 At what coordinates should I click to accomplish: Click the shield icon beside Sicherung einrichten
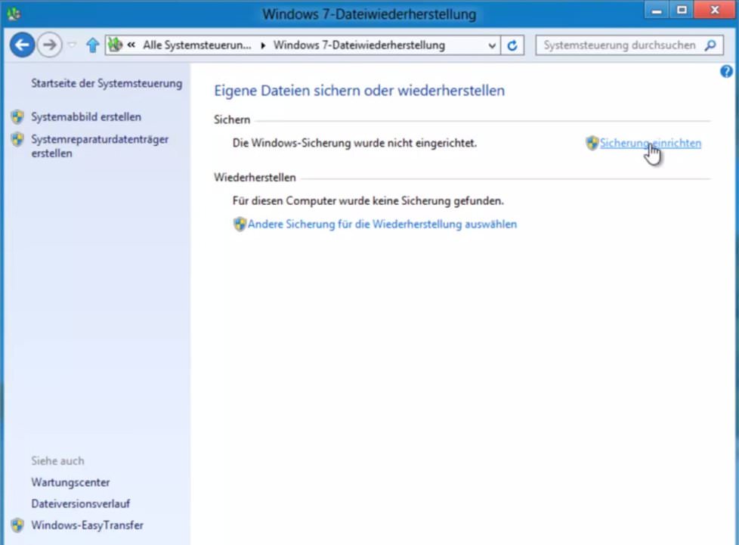591,143
